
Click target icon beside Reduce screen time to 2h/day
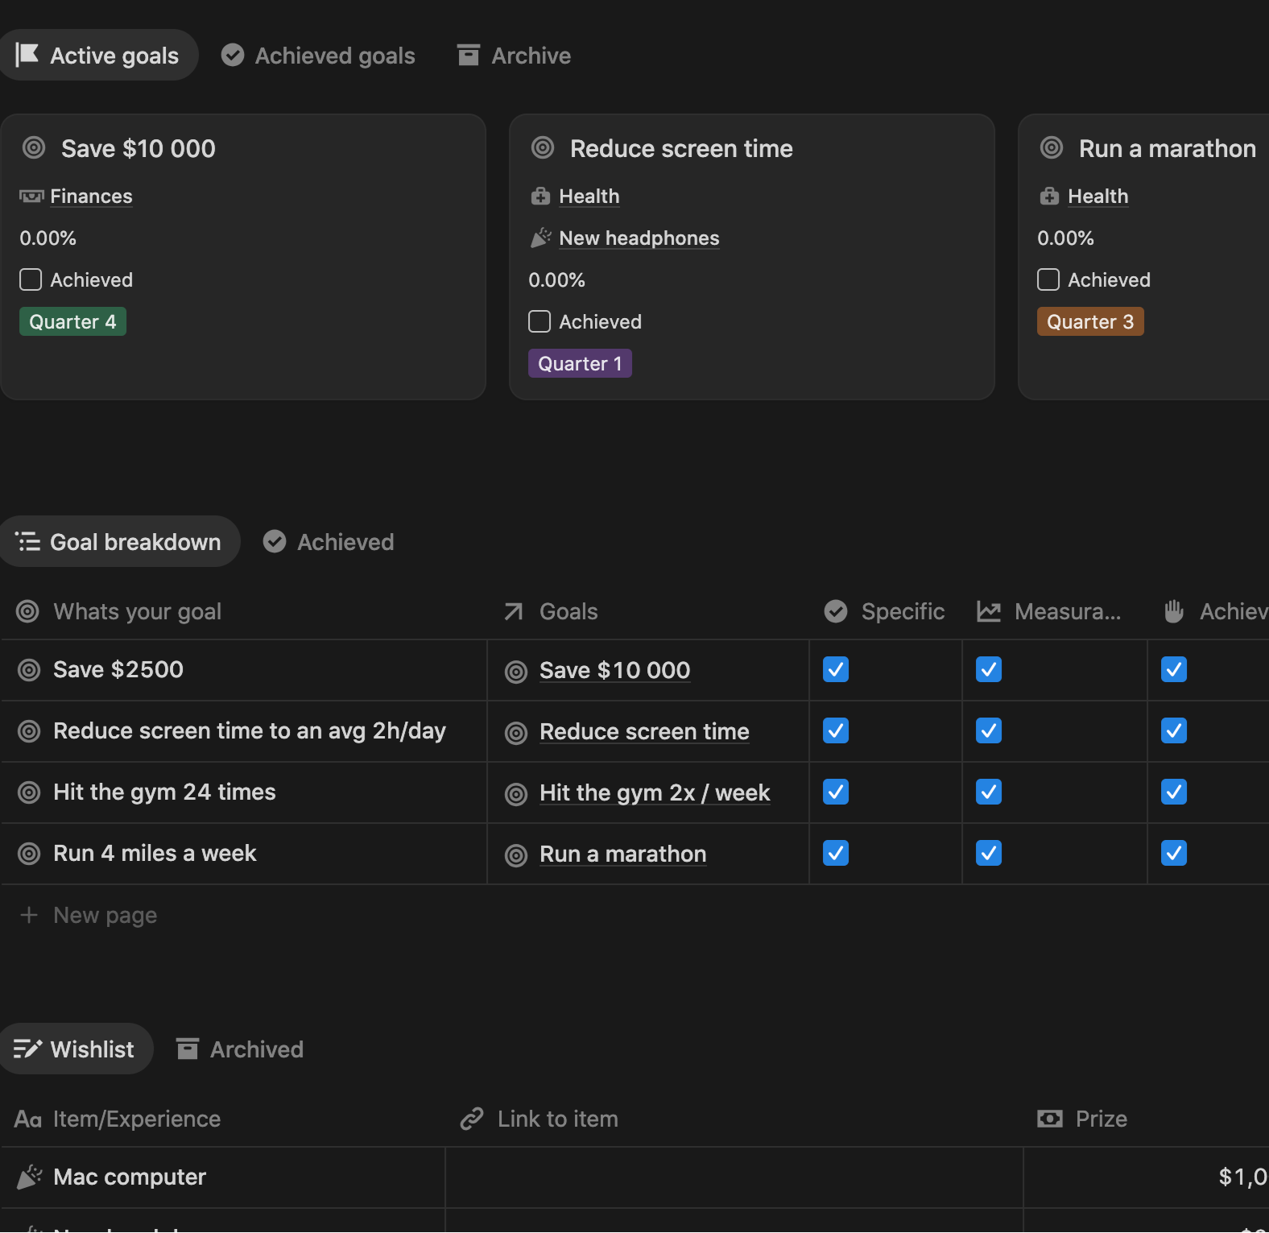pos(29,731)
